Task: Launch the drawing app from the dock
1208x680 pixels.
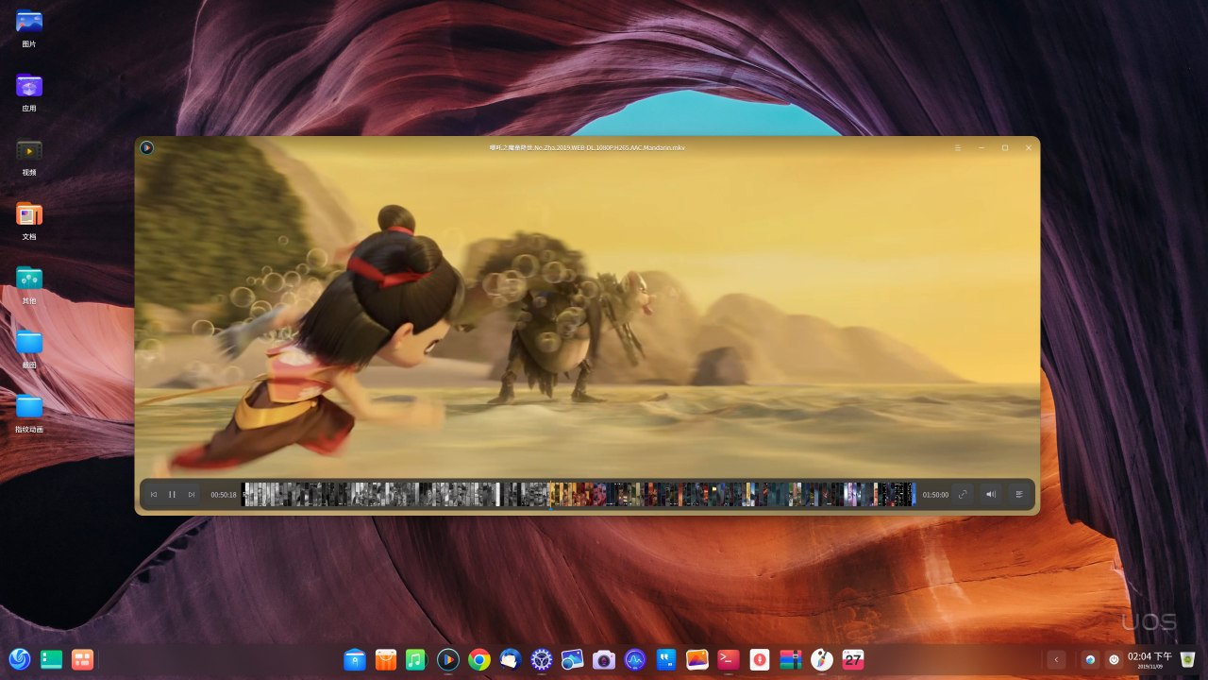Action: [822, 659]
